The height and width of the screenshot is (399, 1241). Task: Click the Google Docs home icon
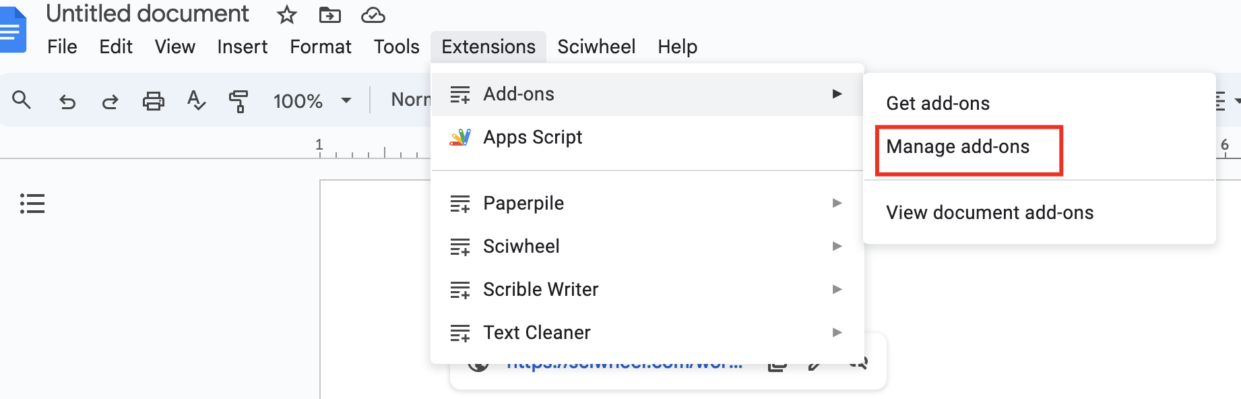click(12, 30)
